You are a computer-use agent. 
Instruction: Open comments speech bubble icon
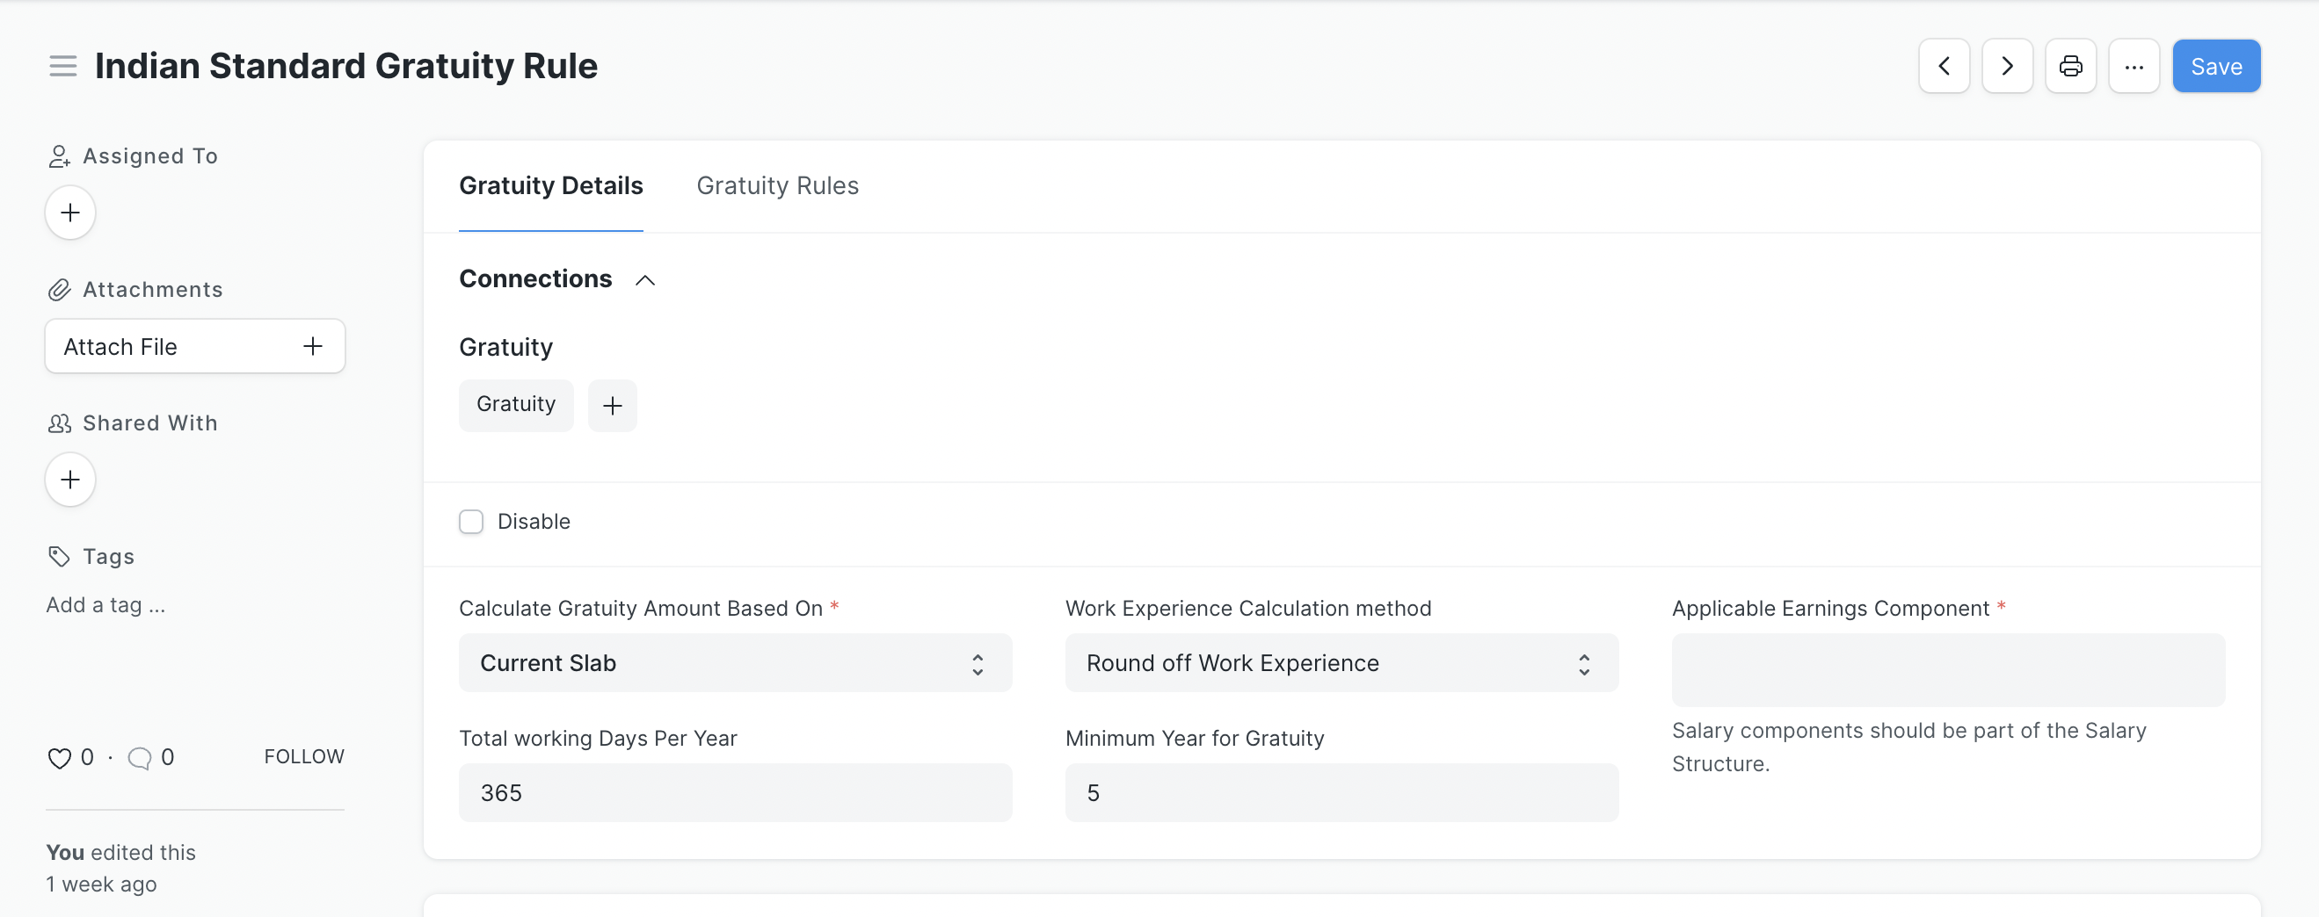(140, 758)
